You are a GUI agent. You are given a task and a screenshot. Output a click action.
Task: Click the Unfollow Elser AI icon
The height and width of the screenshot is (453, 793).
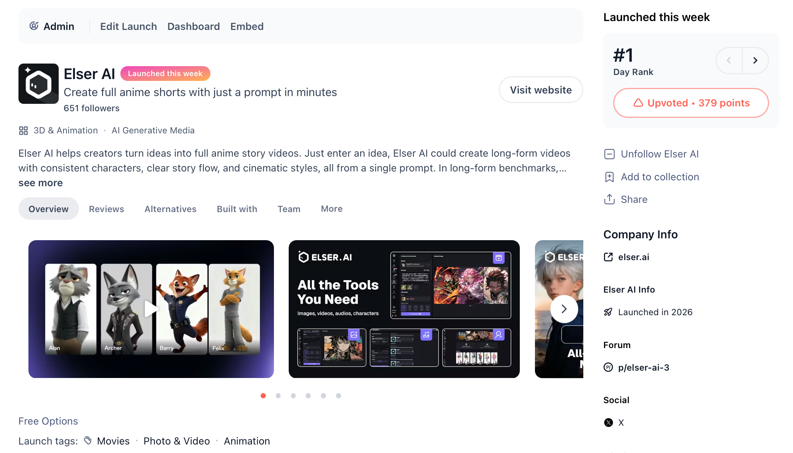tap(609, 154)
